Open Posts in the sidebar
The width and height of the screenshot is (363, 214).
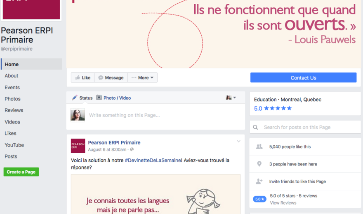tap(11, 156)
